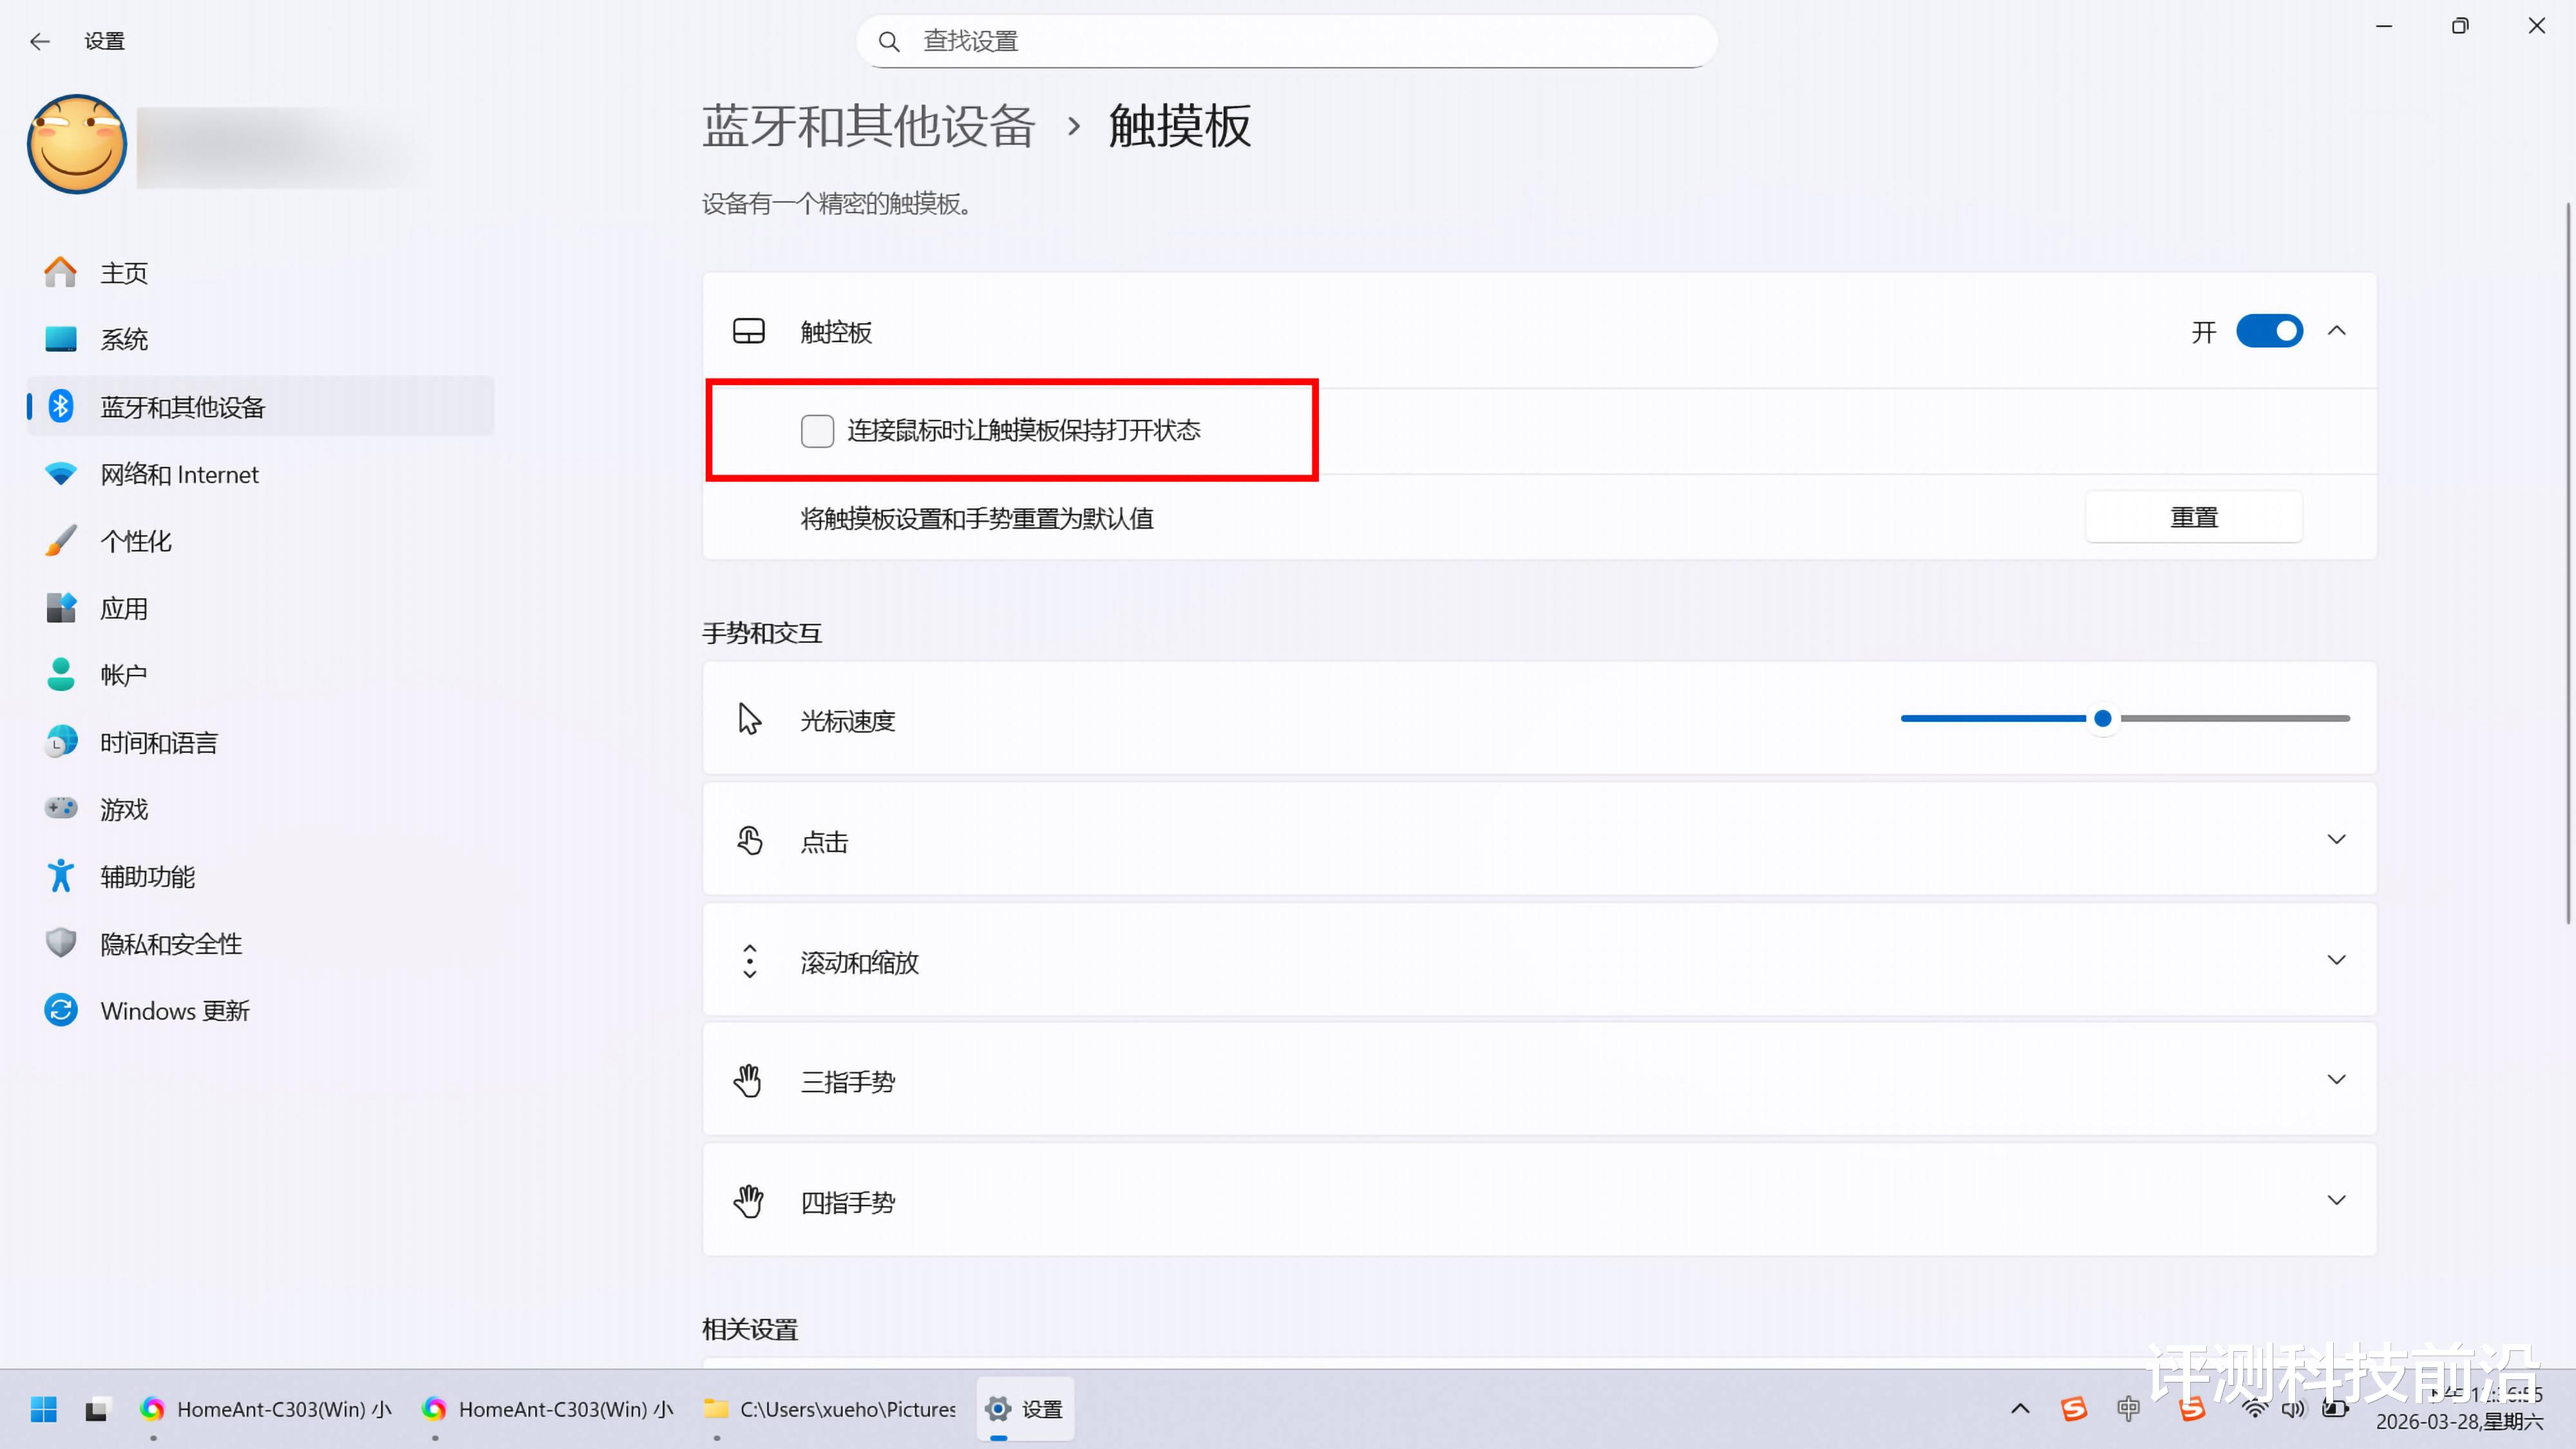This screenshot has height=1449, width=2576.
Task: Click the 重置 button
Action: [2193, 517]
